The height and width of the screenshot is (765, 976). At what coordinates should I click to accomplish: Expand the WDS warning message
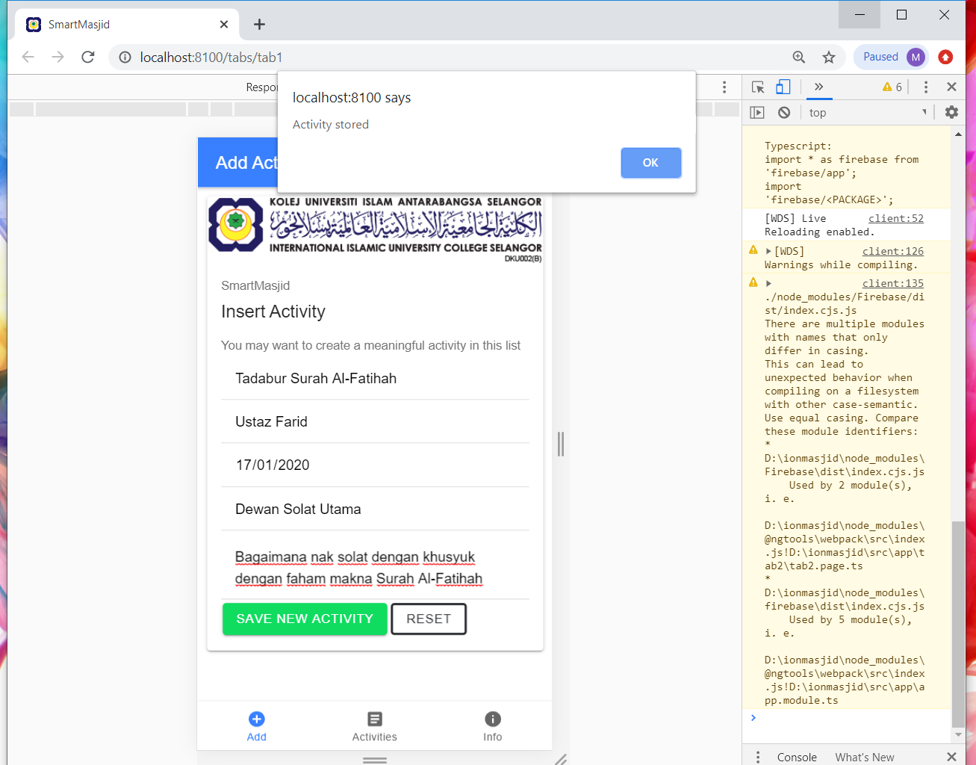click(x=768, y=252)
